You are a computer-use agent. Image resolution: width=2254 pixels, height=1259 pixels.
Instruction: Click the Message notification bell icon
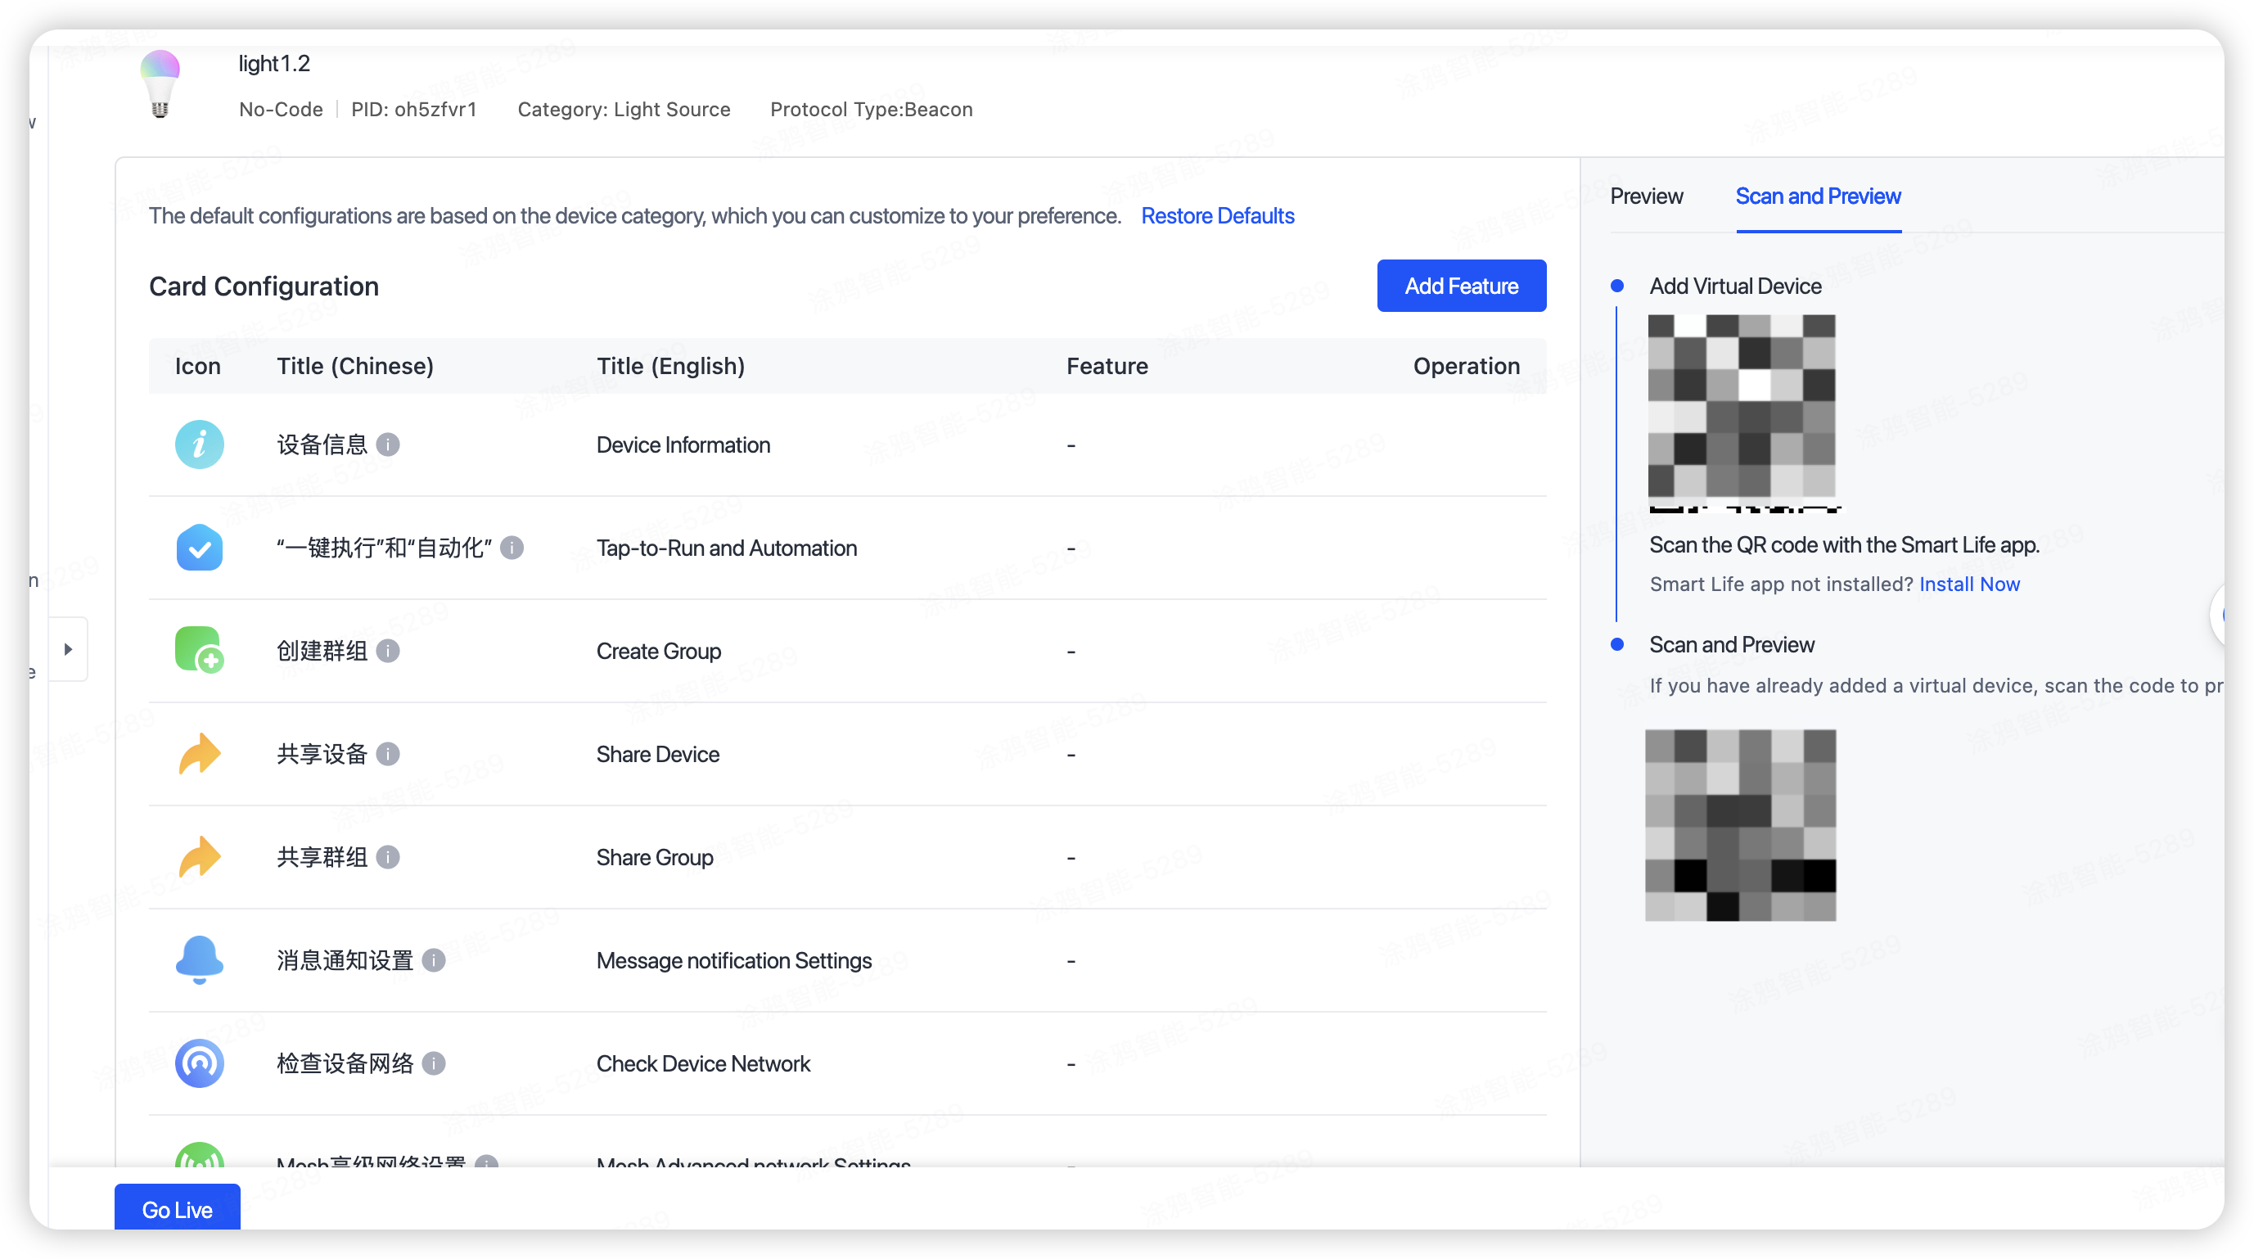click(x=200, y=959)
